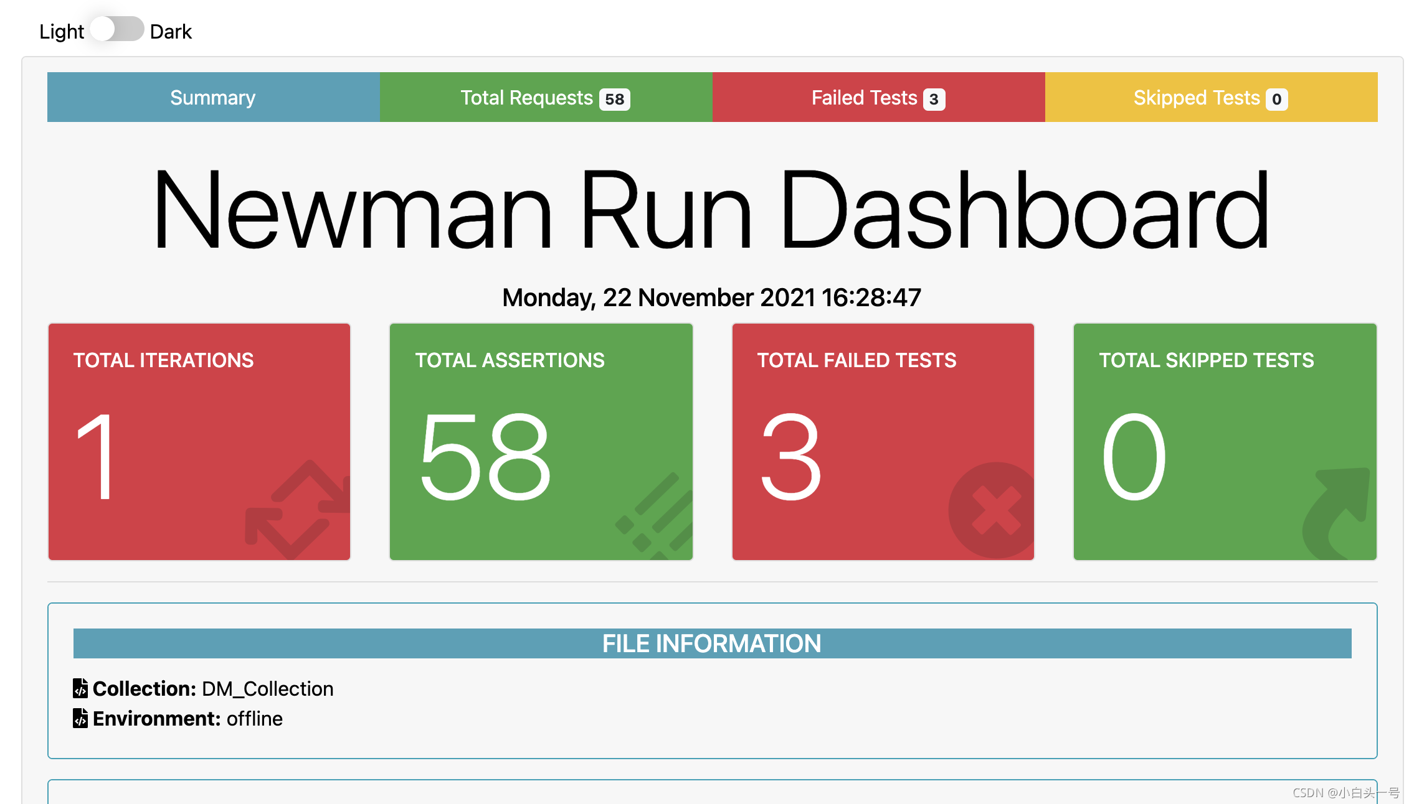This screenshot has width=1409, height=804.
Task: Click the 3 badge on Failed Tests
Action: (x=933, y=100)
